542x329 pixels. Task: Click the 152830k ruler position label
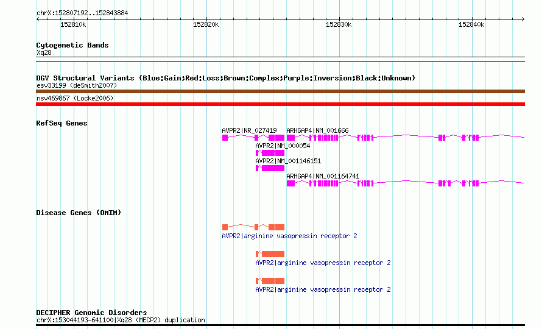(x=339, y=24)
